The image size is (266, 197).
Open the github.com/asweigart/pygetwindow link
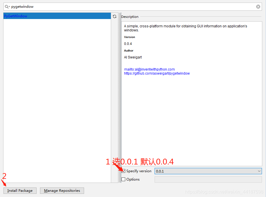point(157,73)
